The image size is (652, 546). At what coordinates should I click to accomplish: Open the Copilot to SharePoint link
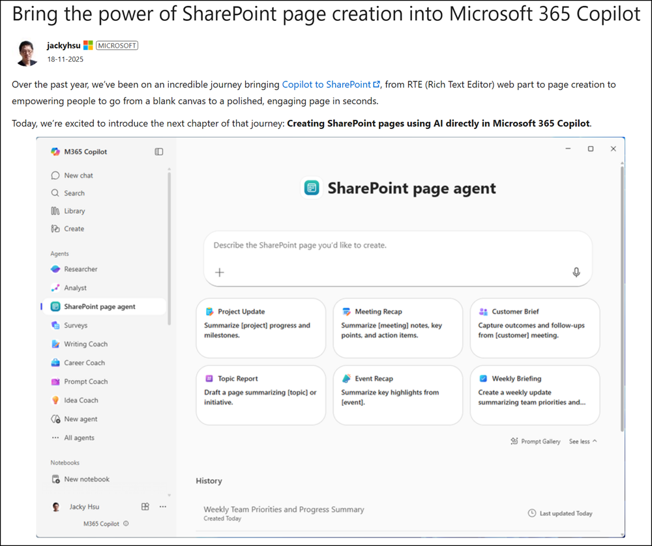click(331, 84)
